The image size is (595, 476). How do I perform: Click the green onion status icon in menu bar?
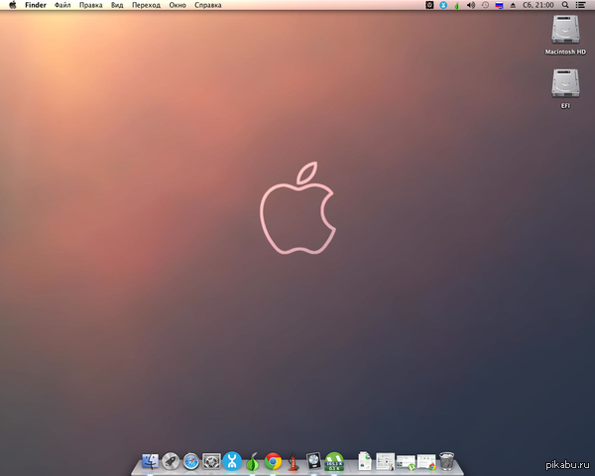[x=457, y=5]
